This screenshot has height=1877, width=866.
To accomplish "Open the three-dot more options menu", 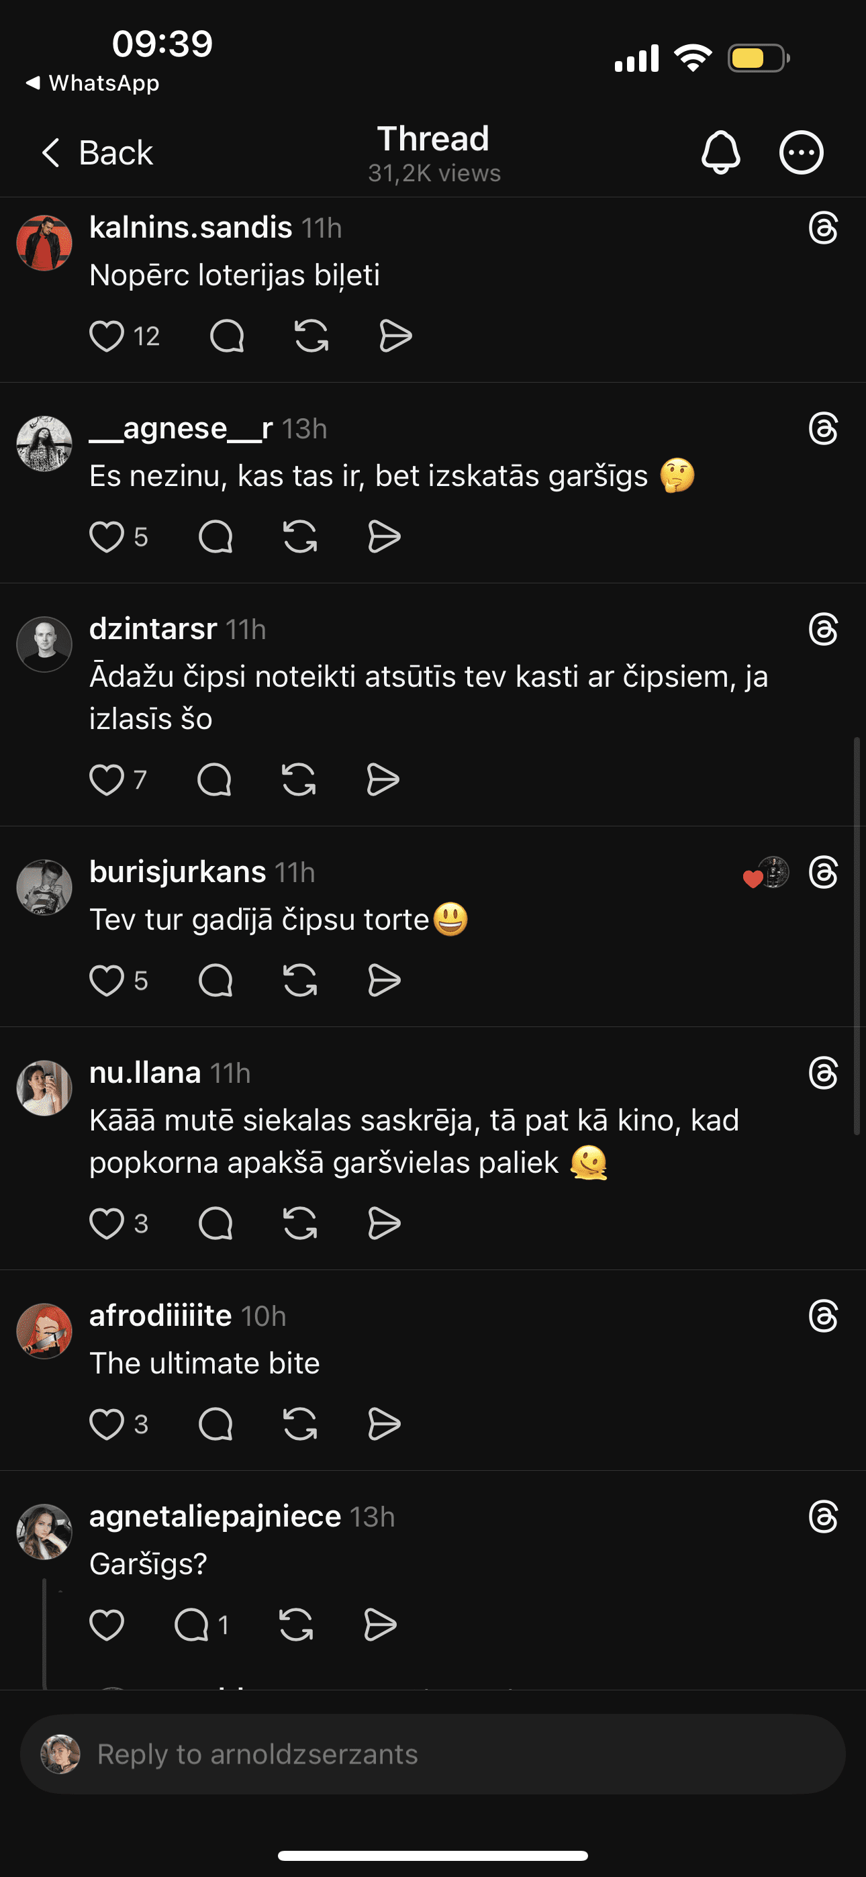I will pyautogui.click(x=801, y=153).
